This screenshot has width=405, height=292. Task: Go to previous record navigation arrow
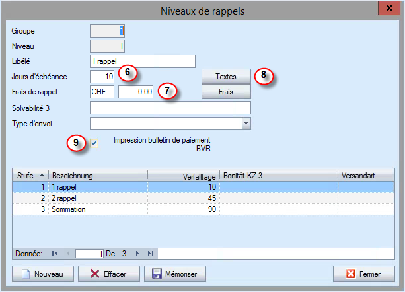(x=68, y=254)
